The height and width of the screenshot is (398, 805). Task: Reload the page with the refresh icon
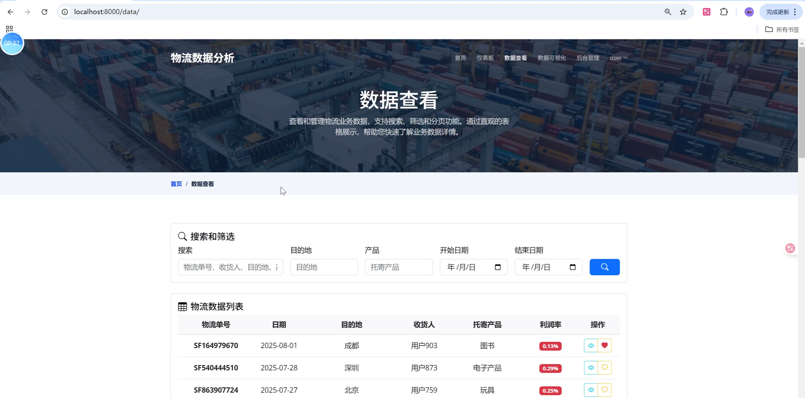pos(44,12)
